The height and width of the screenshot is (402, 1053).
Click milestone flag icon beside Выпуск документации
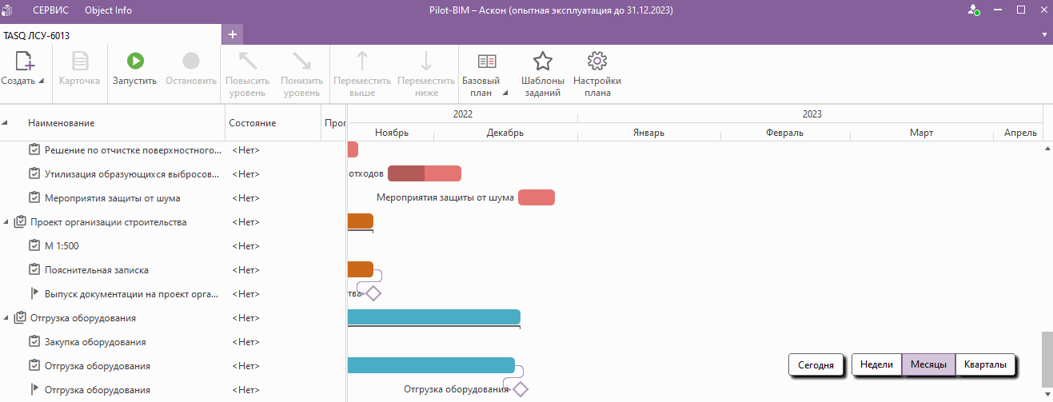tap(34, 294)
